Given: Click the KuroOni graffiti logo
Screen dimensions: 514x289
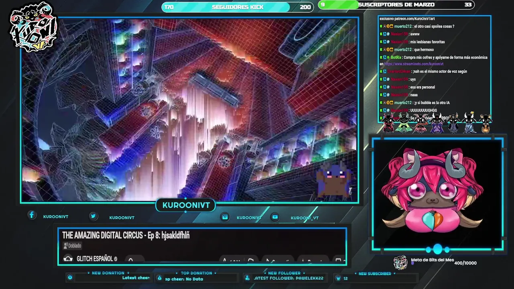Looking at the screenshot, I should click(x=34, y=27).
